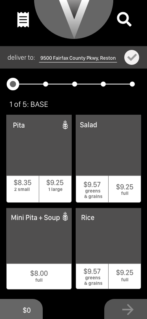Tap wheat icon on Mini Pita + Soup
The height and width of the screenshot is (319, 147).
click(x=65, y=216)
